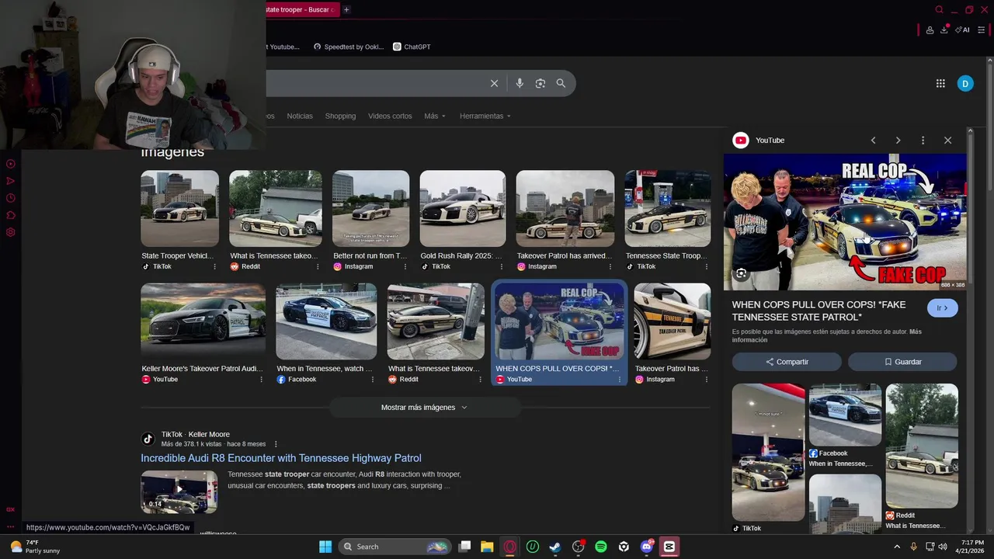Click the Ir visit button
Image resolution: width=994 pixels, height=559 pixels.
point(943,308)
